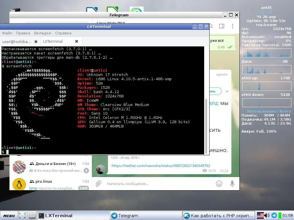The width and height of the screenshot is (294, 220).
Task: Click the terminal prompt line at bottom
Action: click(103, 152)
